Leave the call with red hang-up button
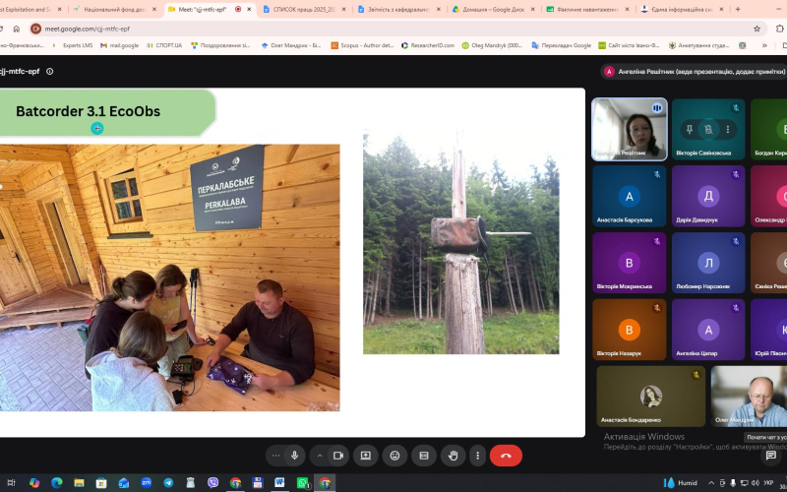787x492 pixels. (506, 456)
